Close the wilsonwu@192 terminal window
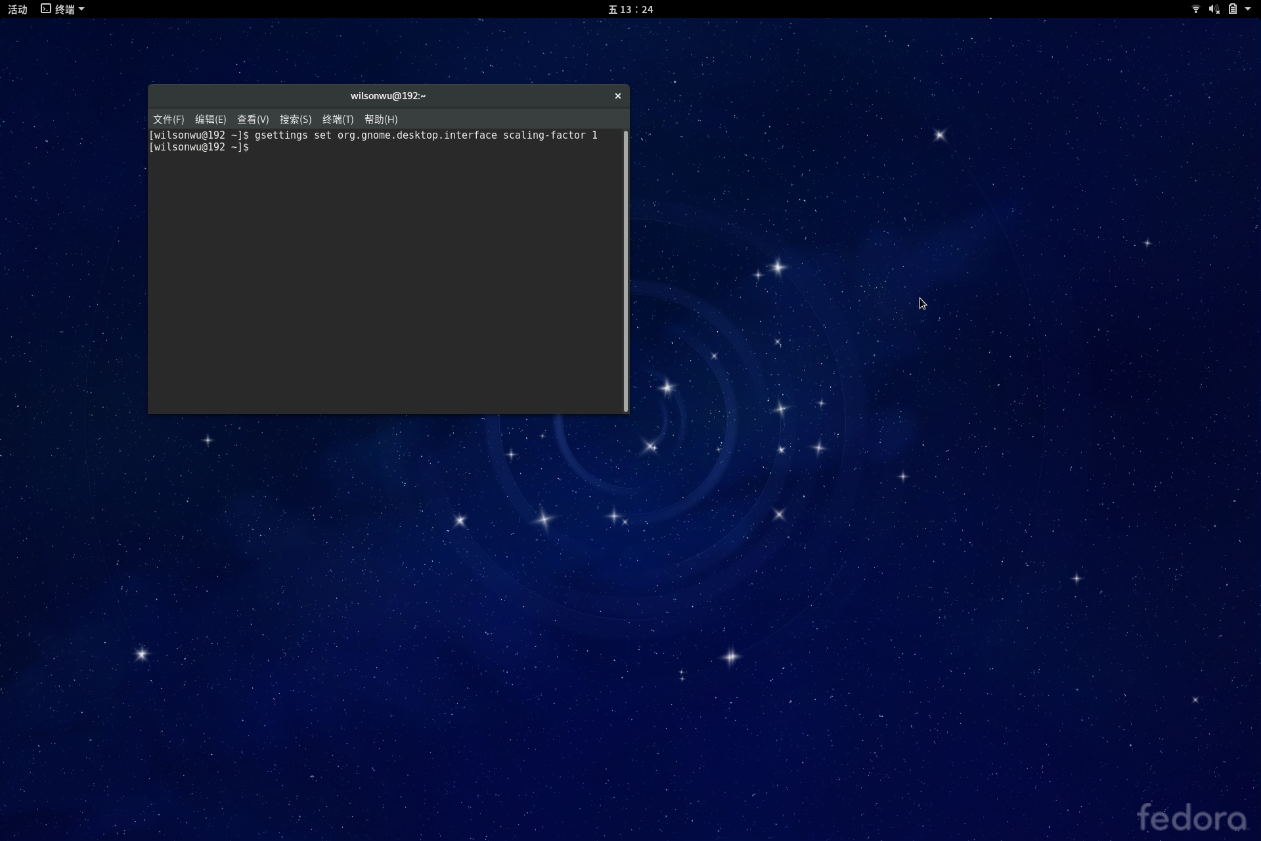 [x=617, y=96]
